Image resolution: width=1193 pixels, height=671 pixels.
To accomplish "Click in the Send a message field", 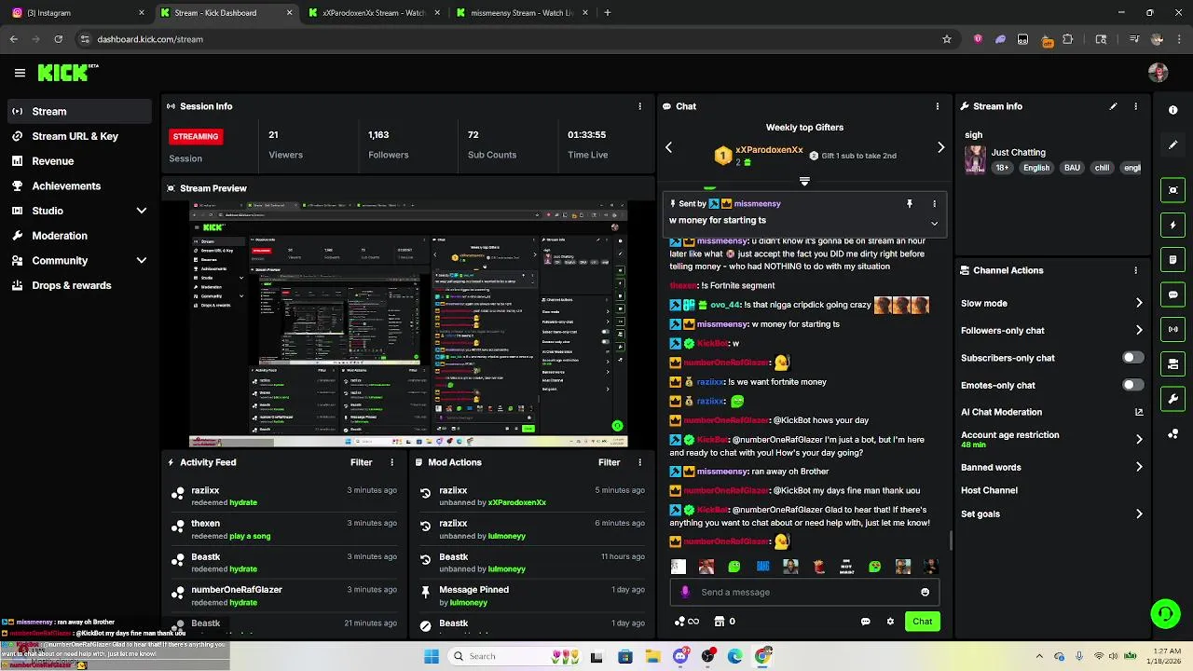I will point(805,592).
